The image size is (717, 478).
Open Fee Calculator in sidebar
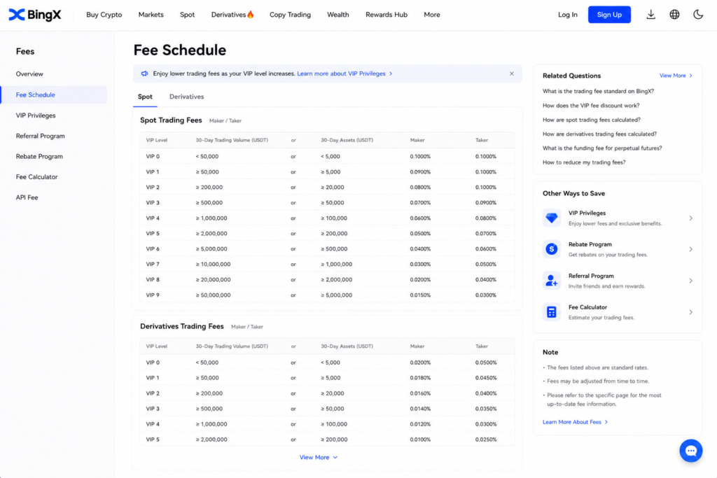(36, 177)
